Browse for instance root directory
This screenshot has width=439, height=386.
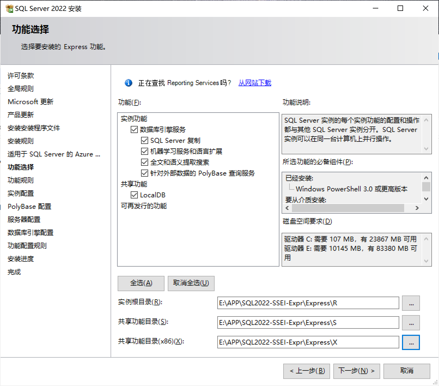coord(411,303)
